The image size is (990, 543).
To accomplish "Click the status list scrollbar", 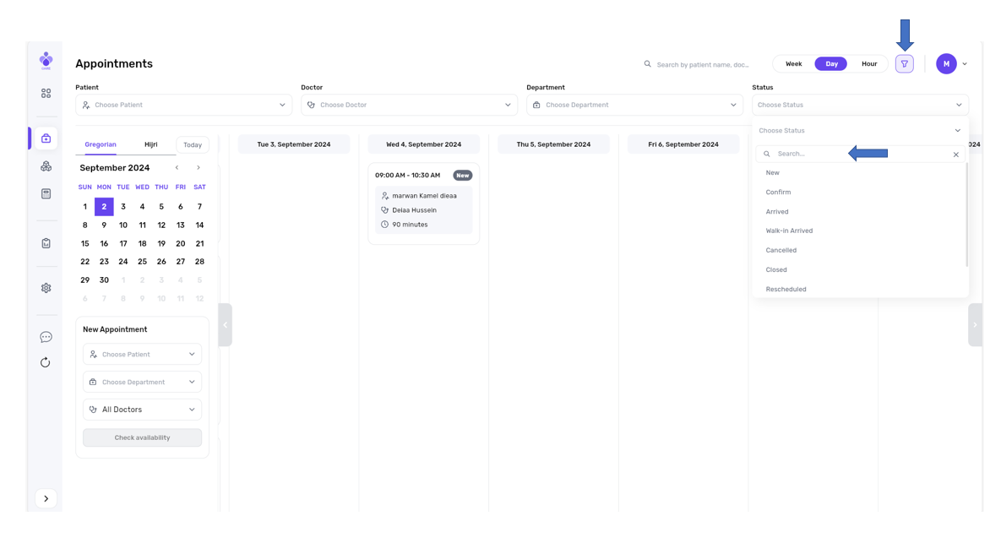I will (966, 215).
